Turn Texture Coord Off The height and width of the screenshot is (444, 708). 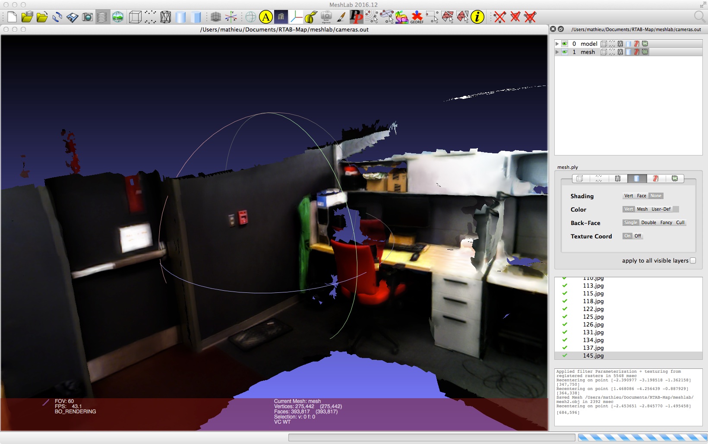coord(638,236)
